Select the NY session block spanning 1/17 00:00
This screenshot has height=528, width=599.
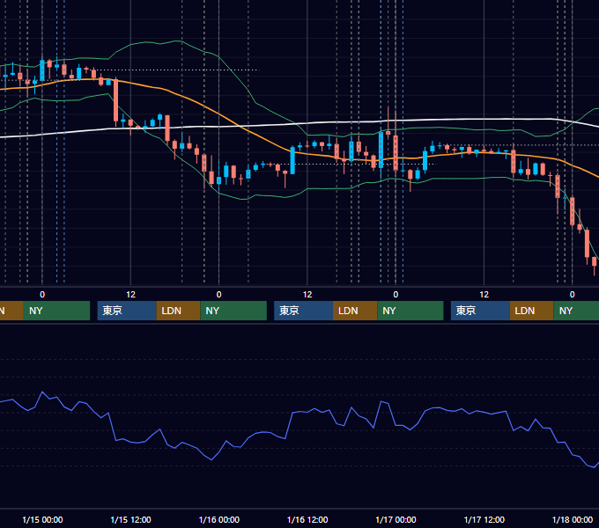[x=410, y=311]
